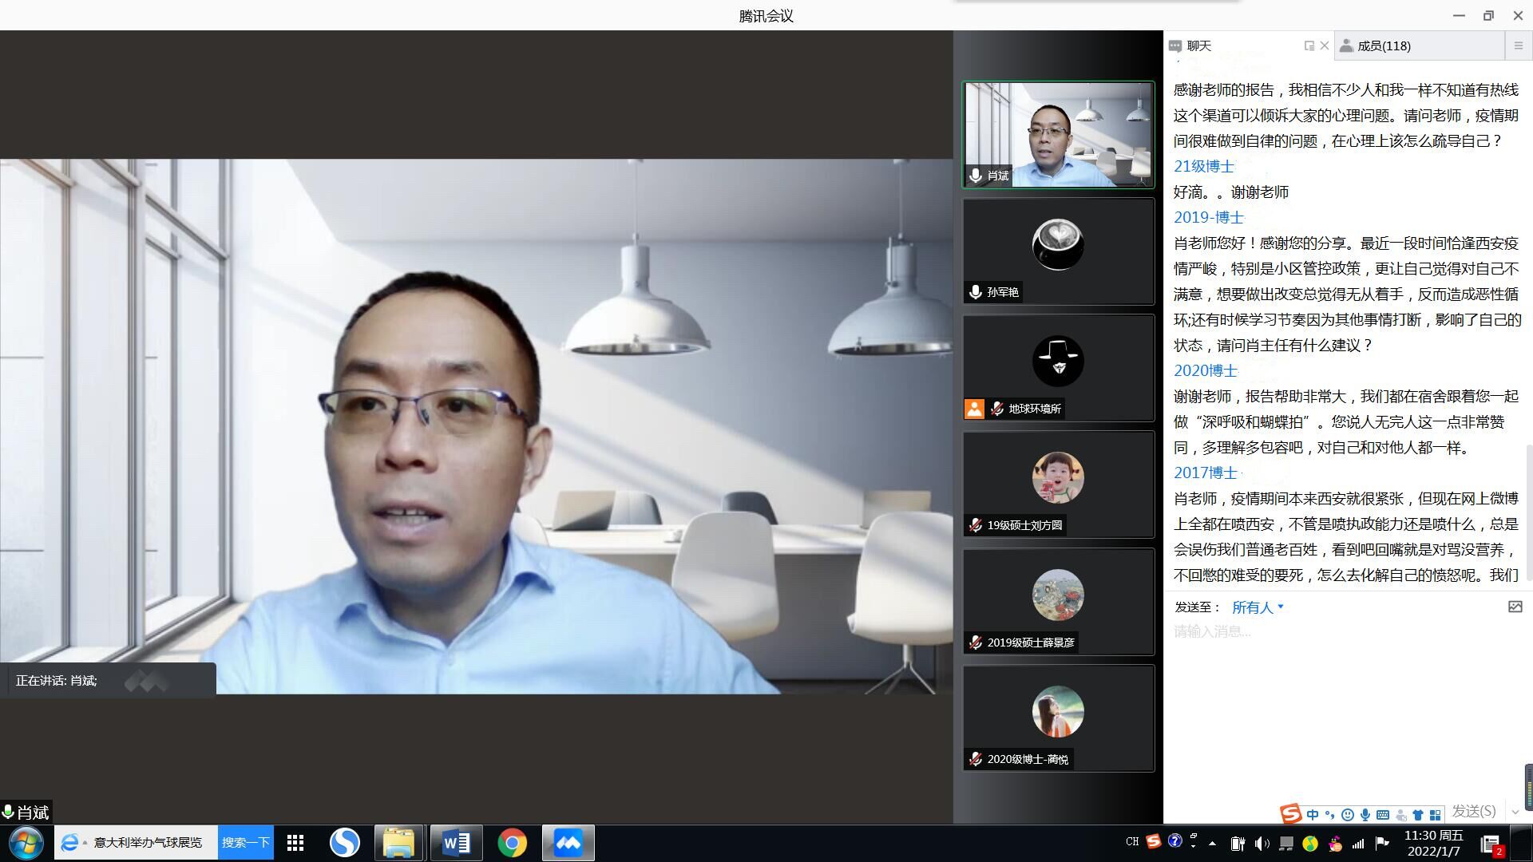Viewport: 1533px width, 862px height.
Task: Open Tencent Meeting icon in taskbar
Action: [568, 843]
